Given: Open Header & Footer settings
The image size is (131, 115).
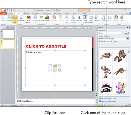Looking at the screenshot, I should coord(73,19).
